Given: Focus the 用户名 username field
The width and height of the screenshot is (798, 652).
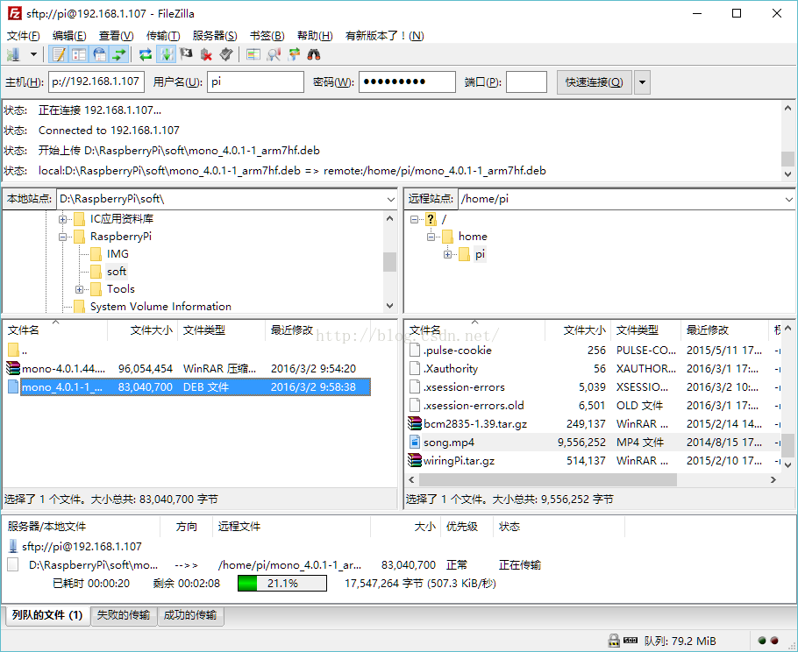Looking at the screenshot, I should coord(255,81).
